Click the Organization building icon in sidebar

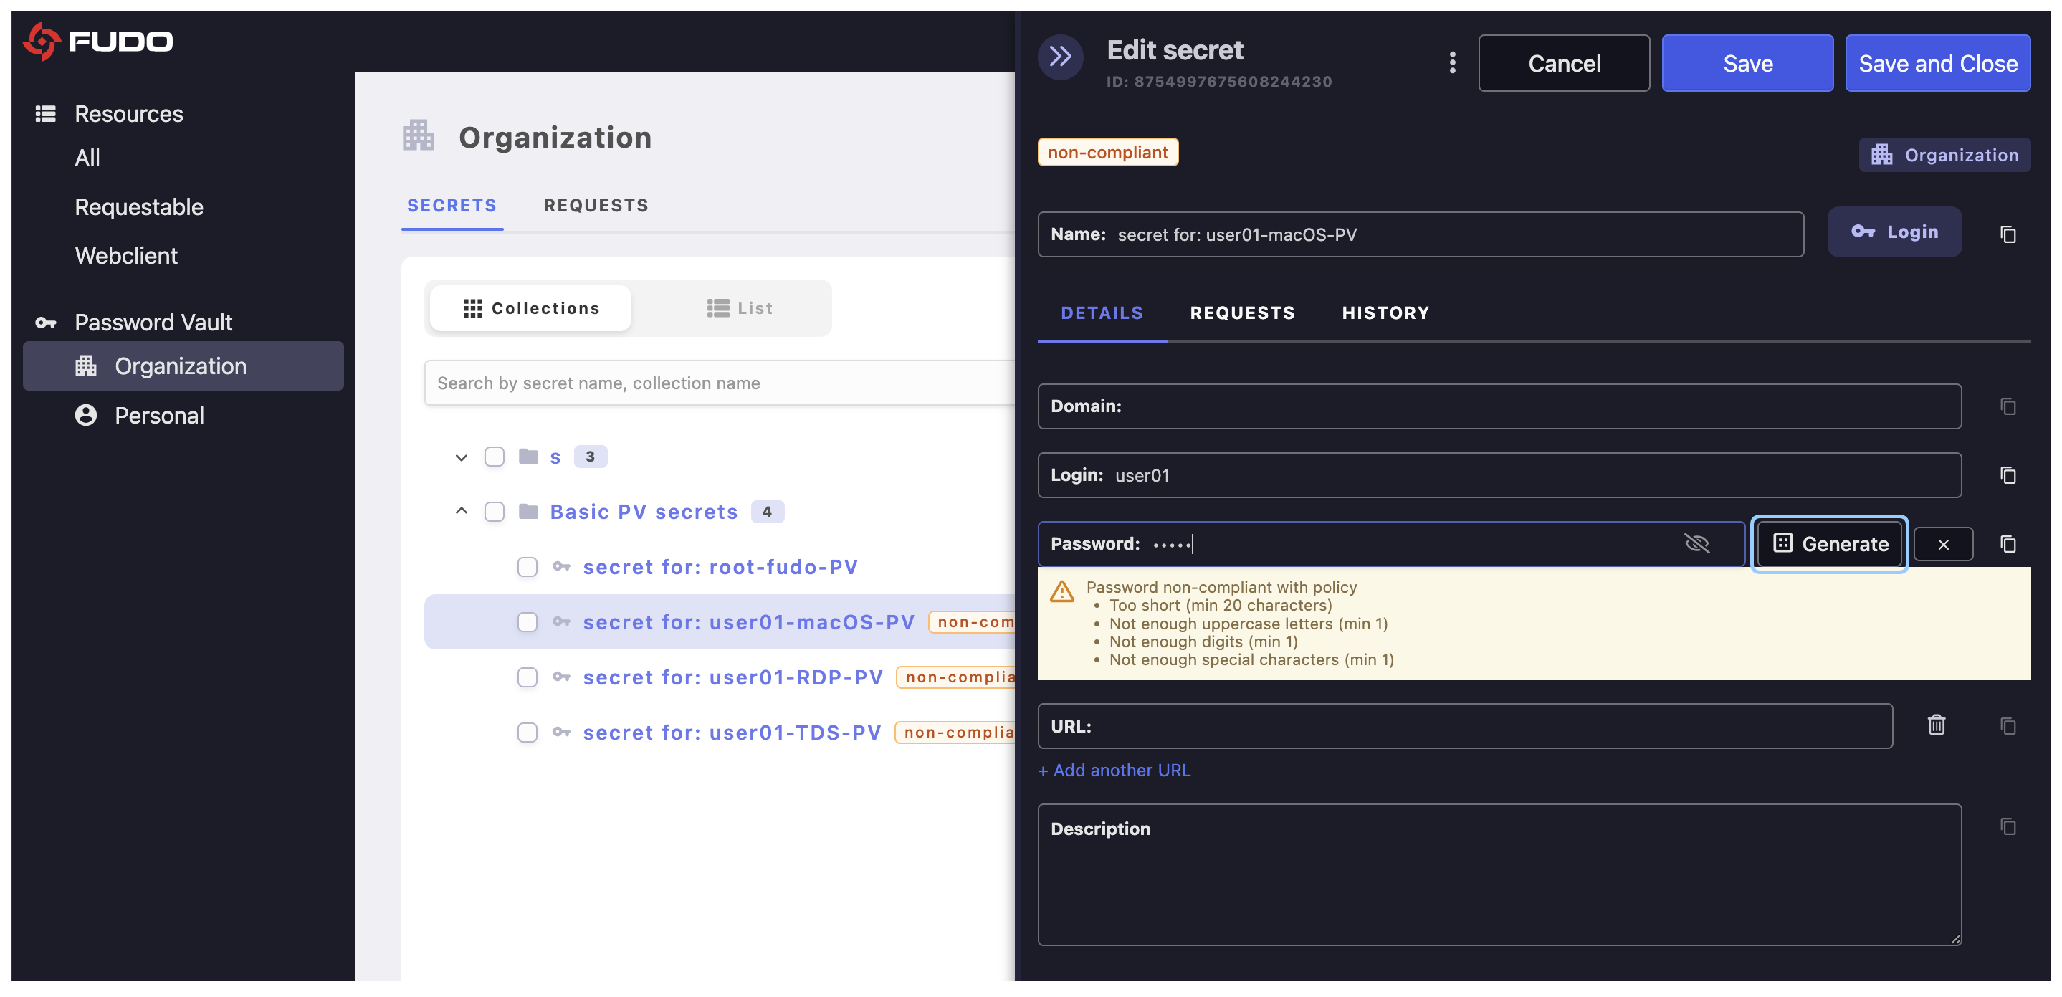[x=86, y=366]
